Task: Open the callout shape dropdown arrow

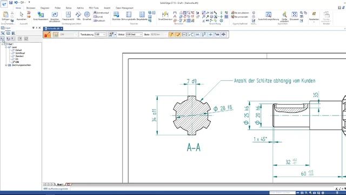Action: [115, 35]
